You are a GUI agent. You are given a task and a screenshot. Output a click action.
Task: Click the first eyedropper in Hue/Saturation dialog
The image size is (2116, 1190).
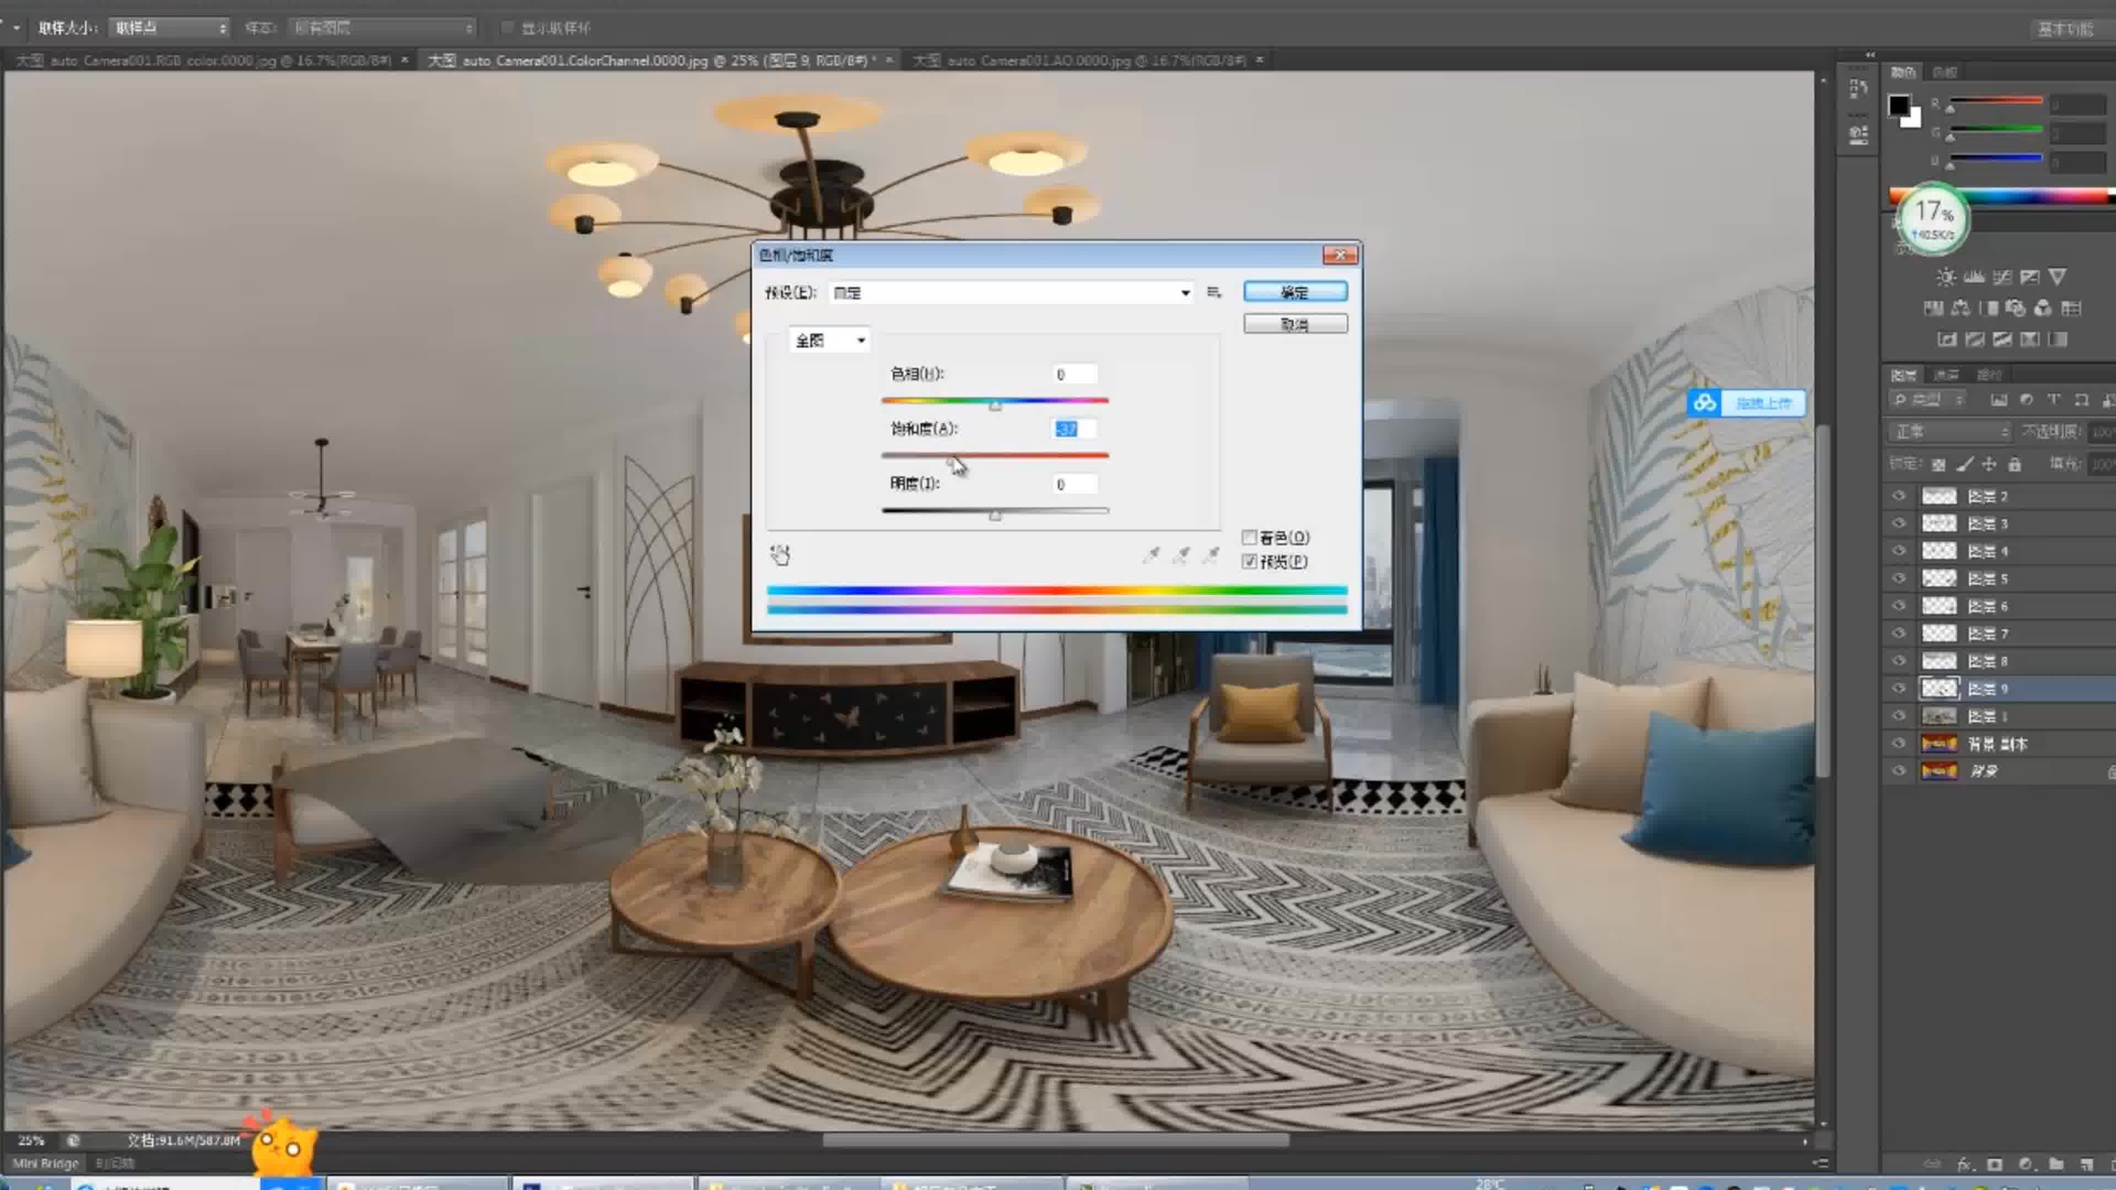[1151, 556]
